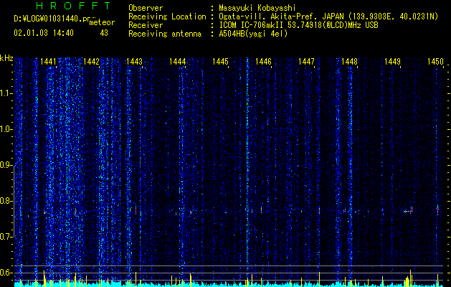This screenshot has height=287, width=451.
Task: Click time marker 1442
Action: (x=91, y=62)
